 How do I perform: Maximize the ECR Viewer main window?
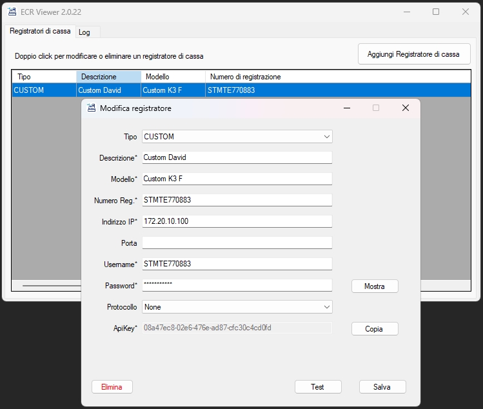pos(436,12)
